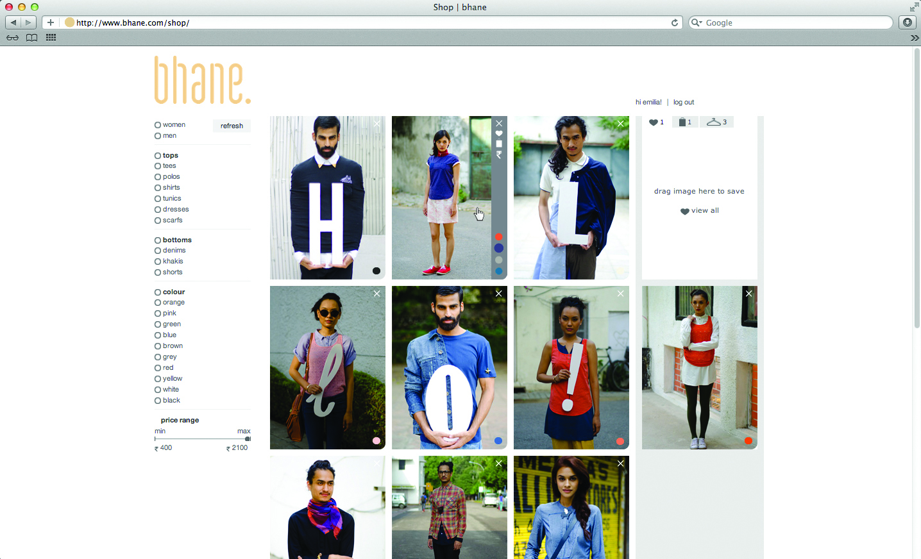The height and width of the screenshot is (559, 921).
Task: Pick the red colour swatch on hovered product
Action: click(x=499, y=237)
